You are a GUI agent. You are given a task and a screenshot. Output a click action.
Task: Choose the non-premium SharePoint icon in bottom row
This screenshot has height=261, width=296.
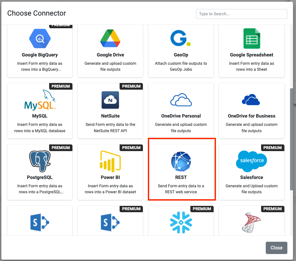click(x=40, y=222)
